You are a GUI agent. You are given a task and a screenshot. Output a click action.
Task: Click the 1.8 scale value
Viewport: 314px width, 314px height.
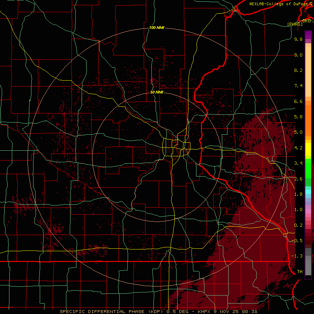298,194
